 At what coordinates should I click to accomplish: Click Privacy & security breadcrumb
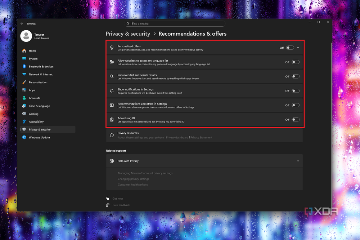(x=128, y=34)
